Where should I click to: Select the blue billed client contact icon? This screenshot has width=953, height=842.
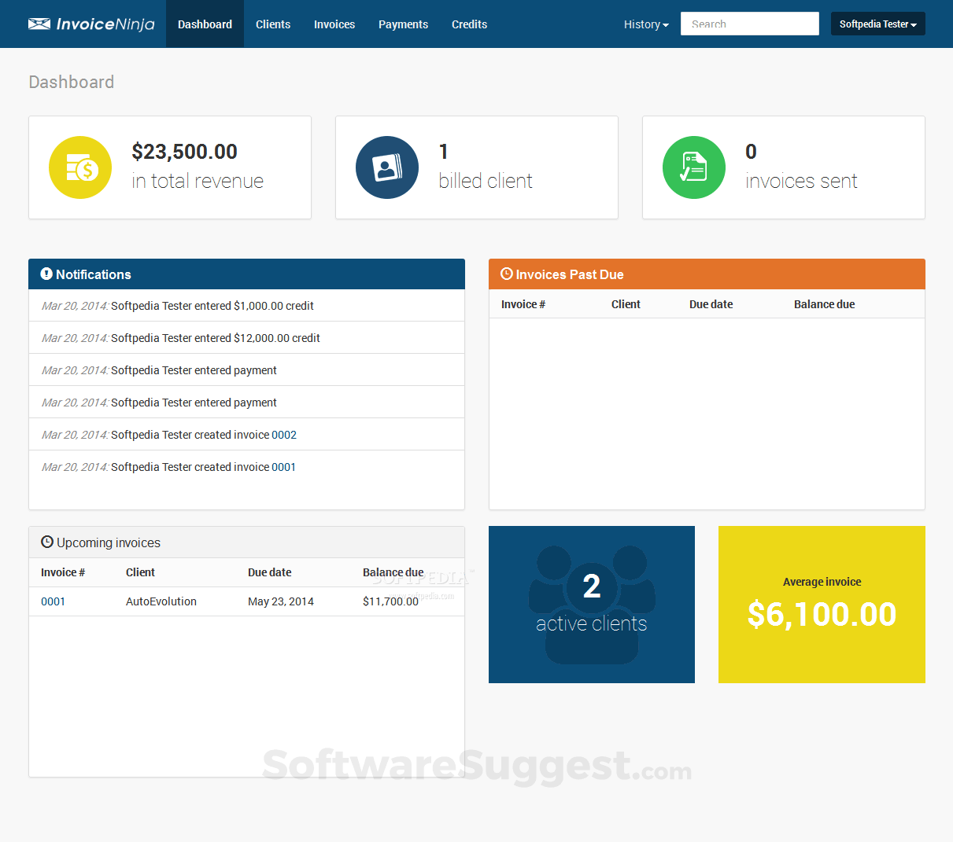coord(387,167)
